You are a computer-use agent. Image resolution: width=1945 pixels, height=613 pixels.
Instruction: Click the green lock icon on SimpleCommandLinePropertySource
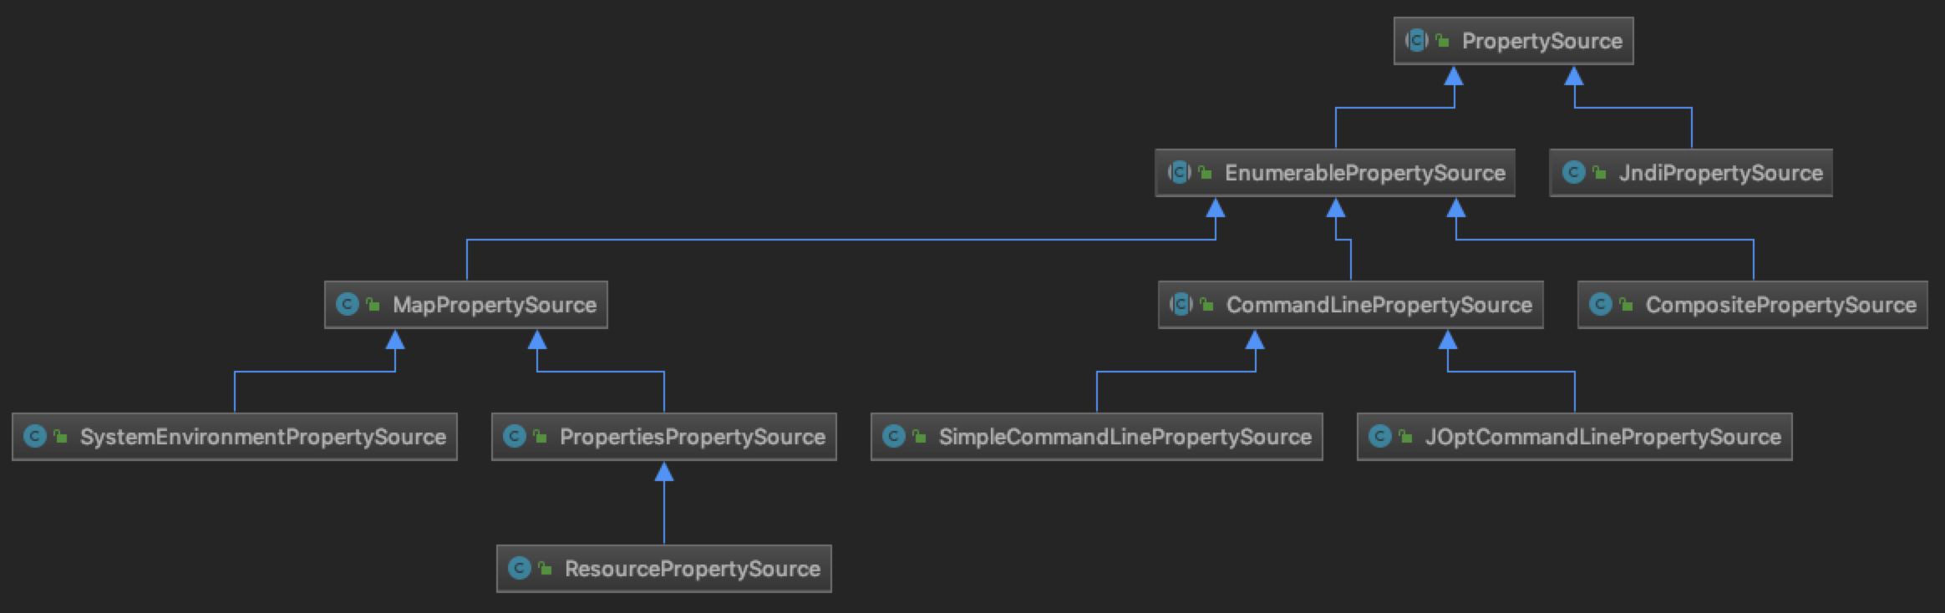919,436
